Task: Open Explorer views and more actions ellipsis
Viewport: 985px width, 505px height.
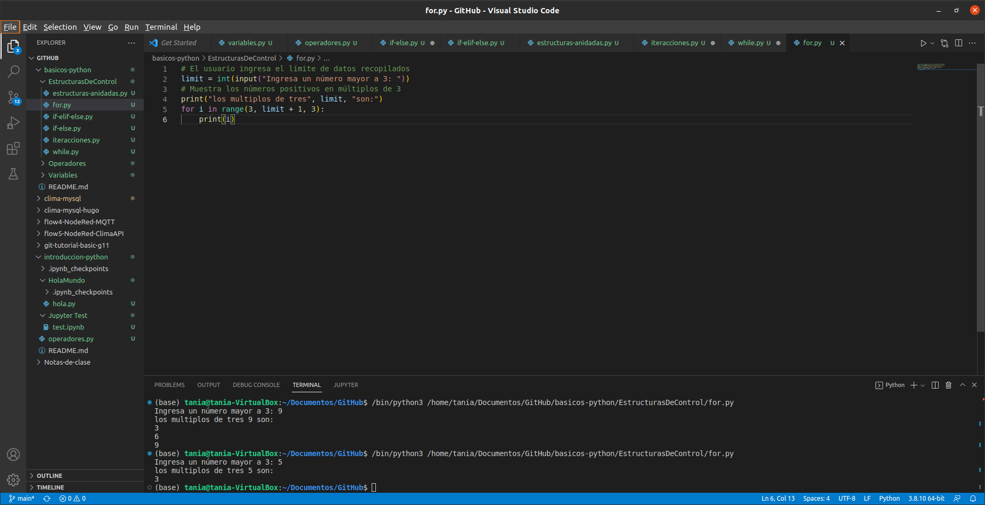Action: point(132,43)
